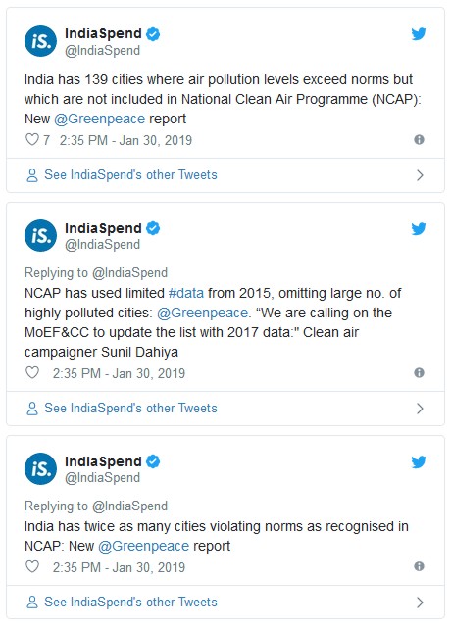Click 'See IndiaSpend's other Tweets' in second card
The height and width of the screenshot is (627, 451).
(130, 409)
